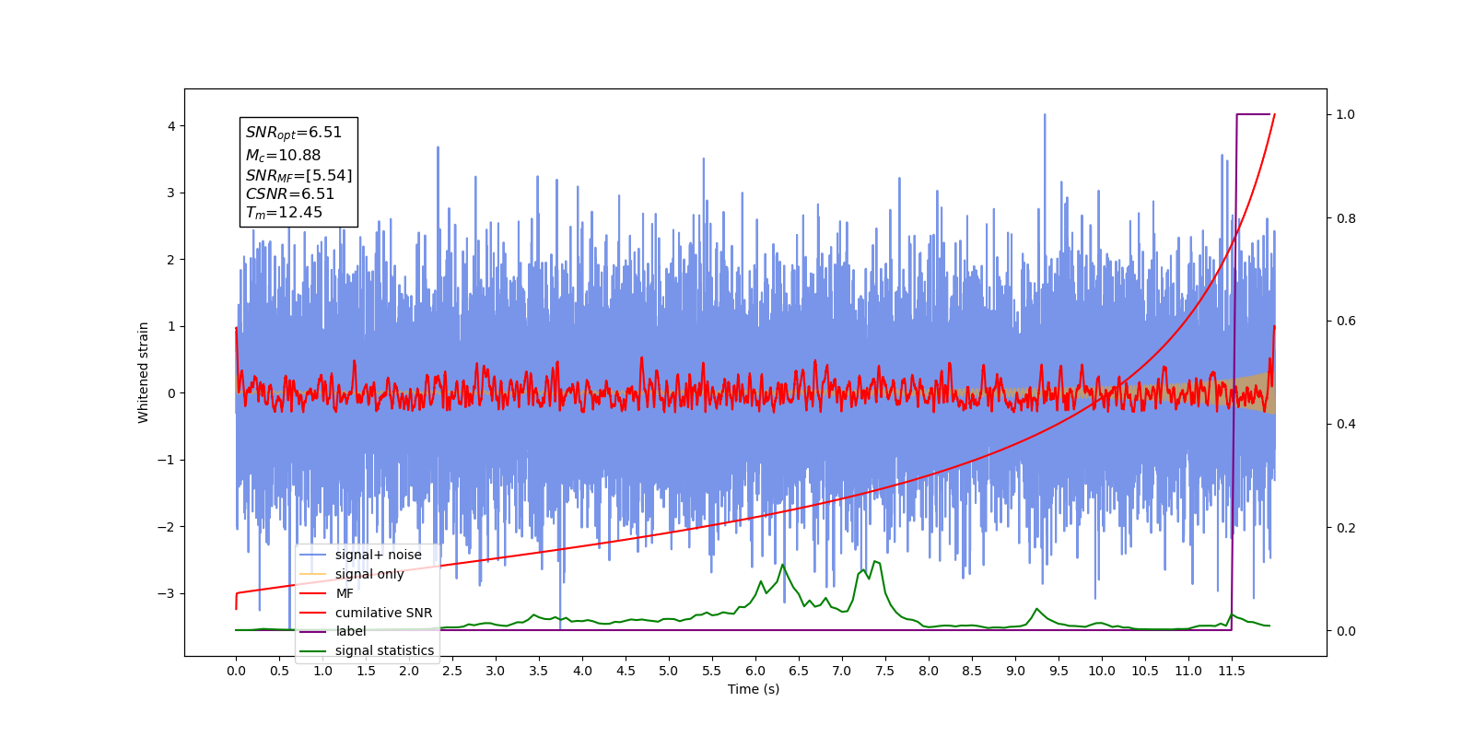Click the 9.0 time axis tick label
Image resolution: width=1474 pixels, height=737 pixels.
click(x=1015, y=671)
